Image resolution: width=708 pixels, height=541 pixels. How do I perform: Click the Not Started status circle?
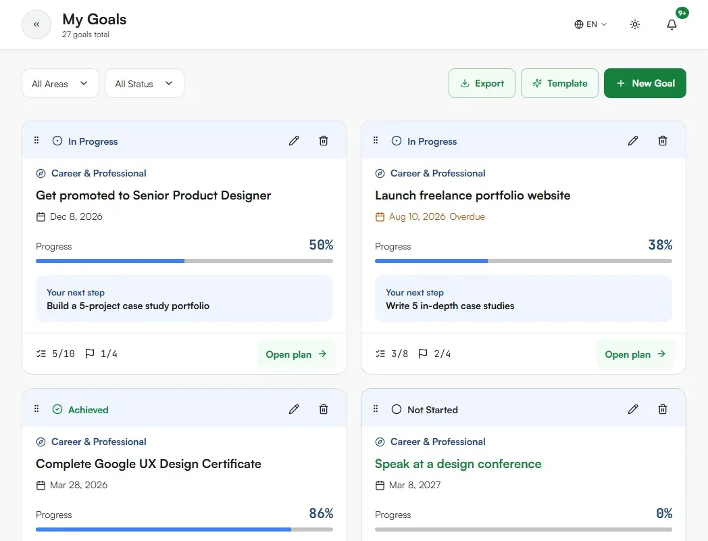point(397,410)
